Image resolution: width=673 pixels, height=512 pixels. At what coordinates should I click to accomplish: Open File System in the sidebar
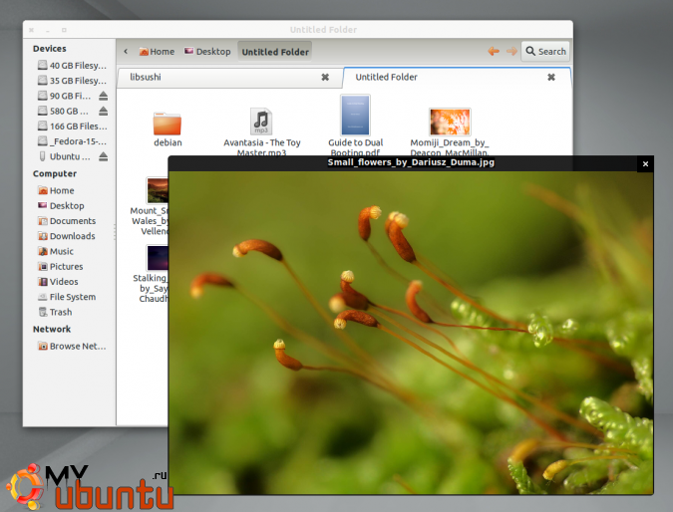(x=67, y=297)
